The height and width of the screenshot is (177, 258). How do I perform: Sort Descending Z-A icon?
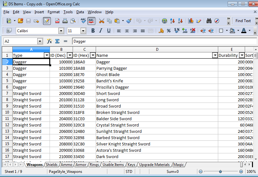pyautogui.click(x=180, y=21)
